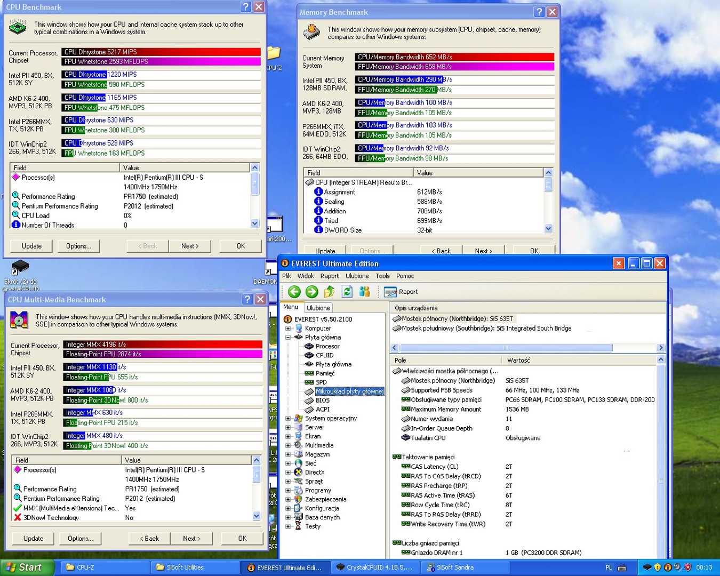Expand the Komputer tree node
720x576 pixels.
coord(288,329)
